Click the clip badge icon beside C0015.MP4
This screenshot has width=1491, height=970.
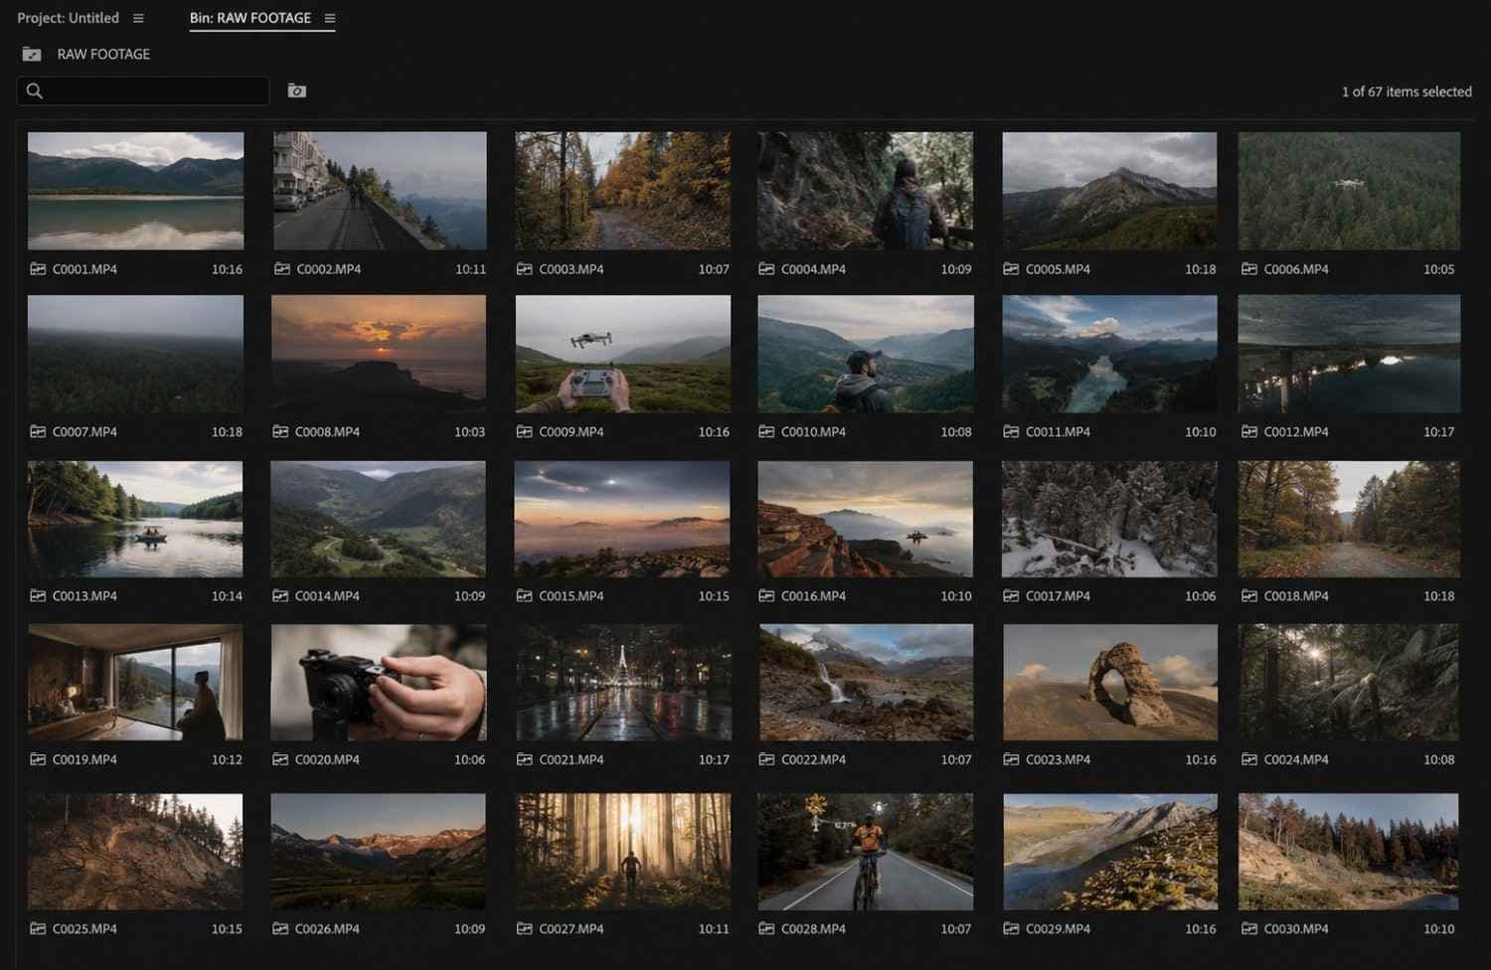[524, 596]
